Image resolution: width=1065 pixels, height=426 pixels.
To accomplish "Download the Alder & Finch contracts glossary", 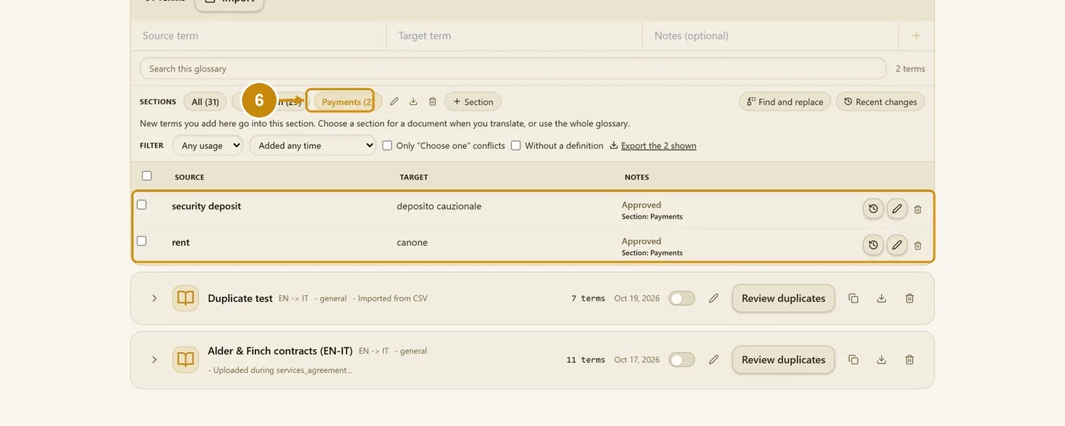I will (x=882, y=360).
